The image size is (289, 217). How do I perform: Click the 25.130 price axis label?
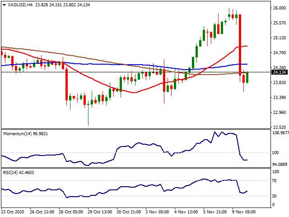[280, 38]
